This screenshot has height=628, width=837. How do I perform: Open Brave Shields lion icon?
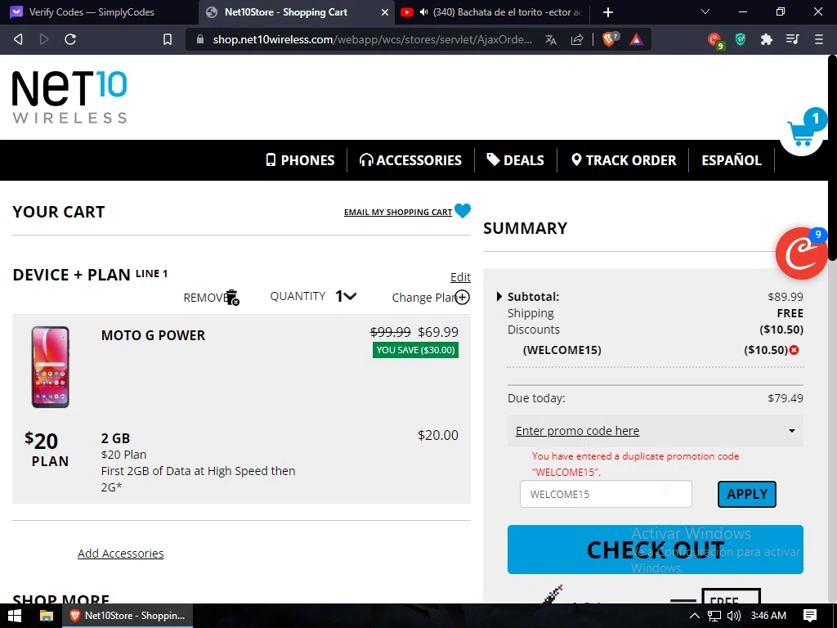[610, 39]
